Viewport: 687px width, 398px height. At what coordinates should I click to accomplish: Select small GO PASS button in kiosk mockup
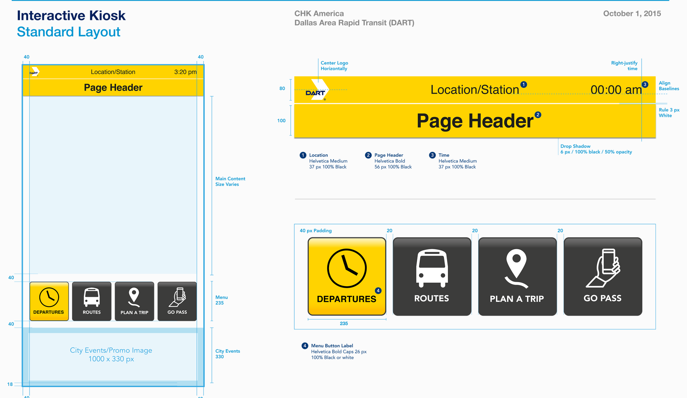tap(177, 301)
